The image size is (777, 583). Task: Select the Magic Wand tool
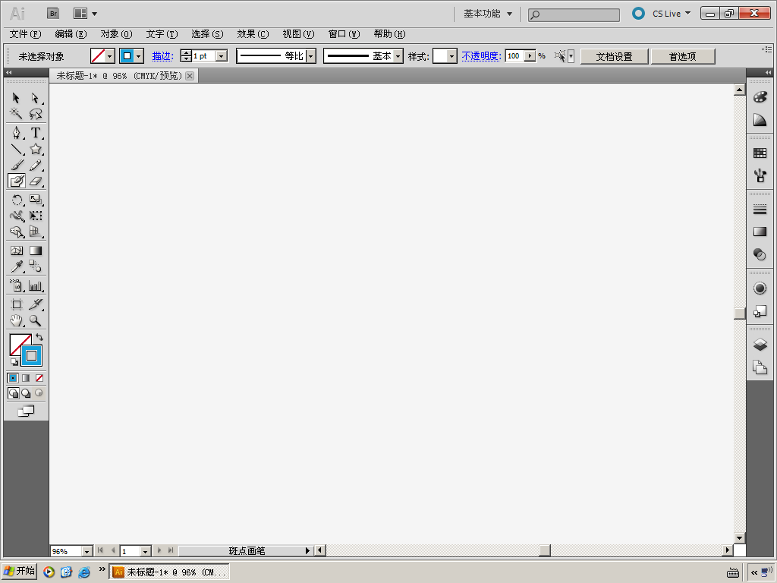[17, 114]
